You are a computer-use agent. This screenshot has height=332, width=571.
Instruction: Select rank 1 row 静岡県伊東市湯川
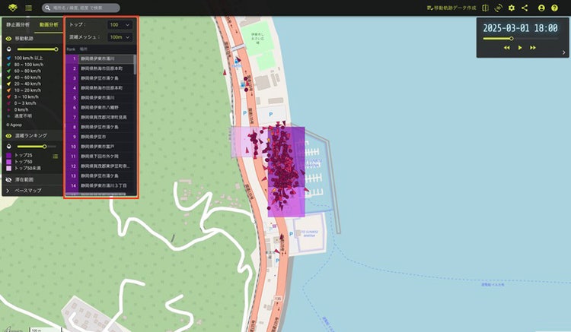(100, 58)
